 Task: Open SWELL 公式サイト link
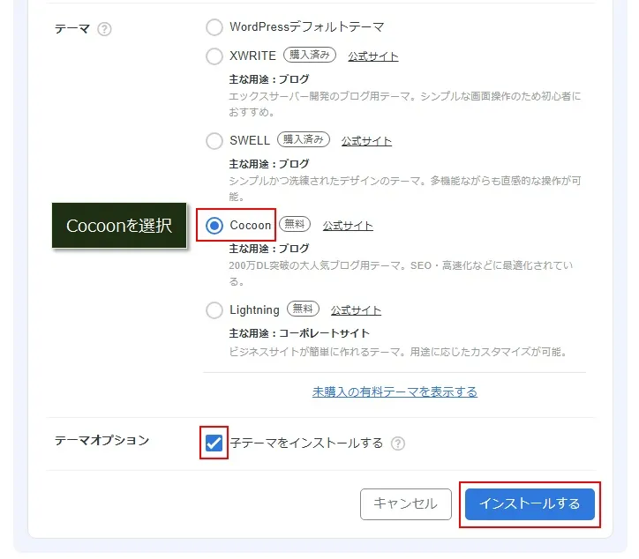pos(366,141)
